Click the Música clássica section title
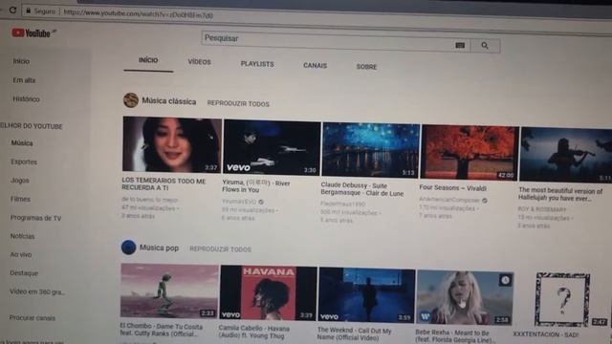 169,101
